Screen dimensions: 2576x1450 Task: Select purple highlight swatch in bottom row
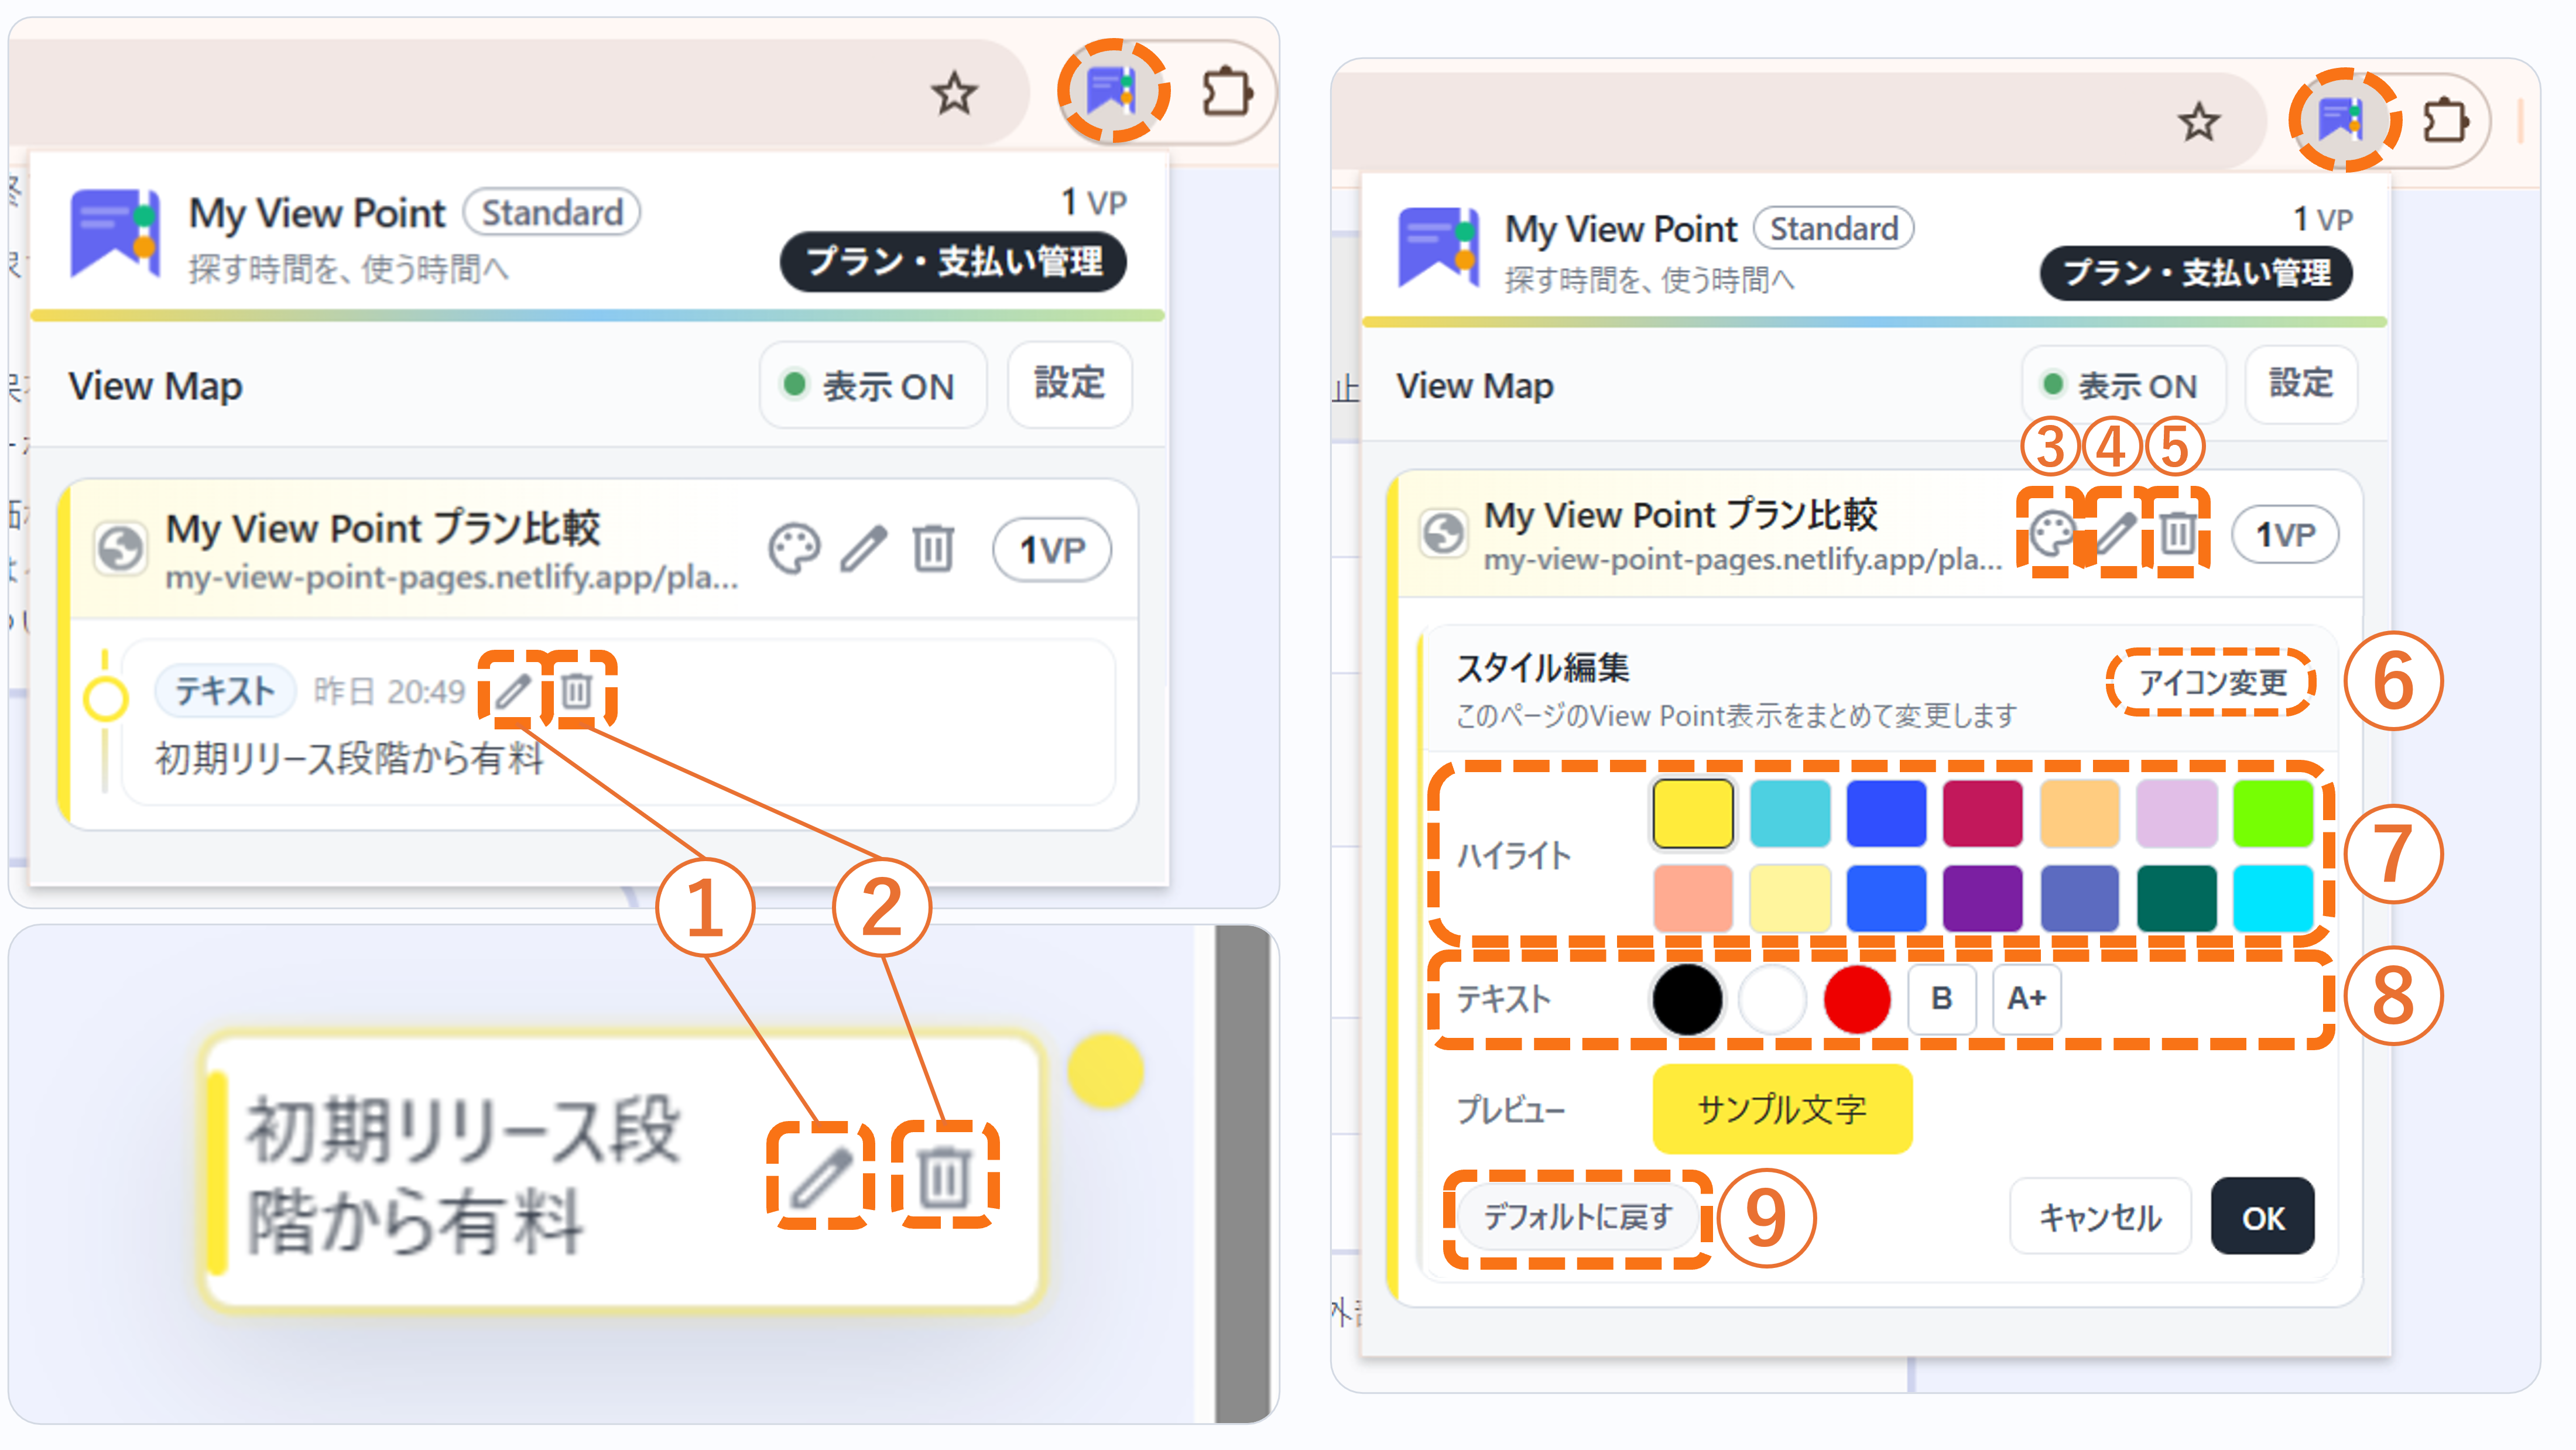1982,898
